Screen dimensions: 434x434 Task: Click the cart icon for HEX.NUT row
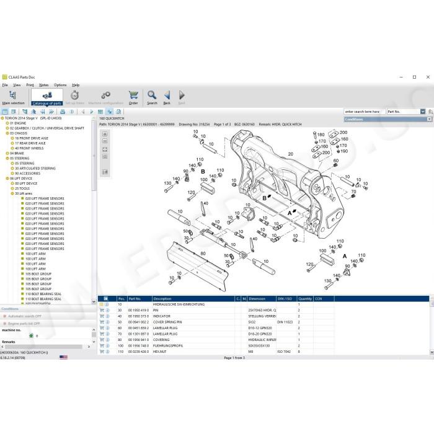pyautogui.click(x=102, y=352)
